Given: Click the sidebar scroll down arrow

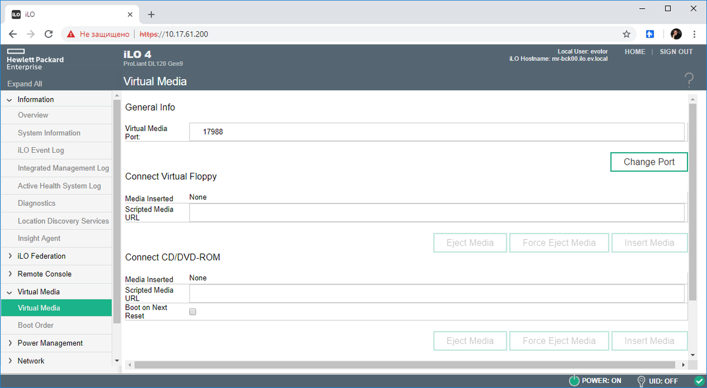Looking at the screenshot, I should [x=117, y=360].
